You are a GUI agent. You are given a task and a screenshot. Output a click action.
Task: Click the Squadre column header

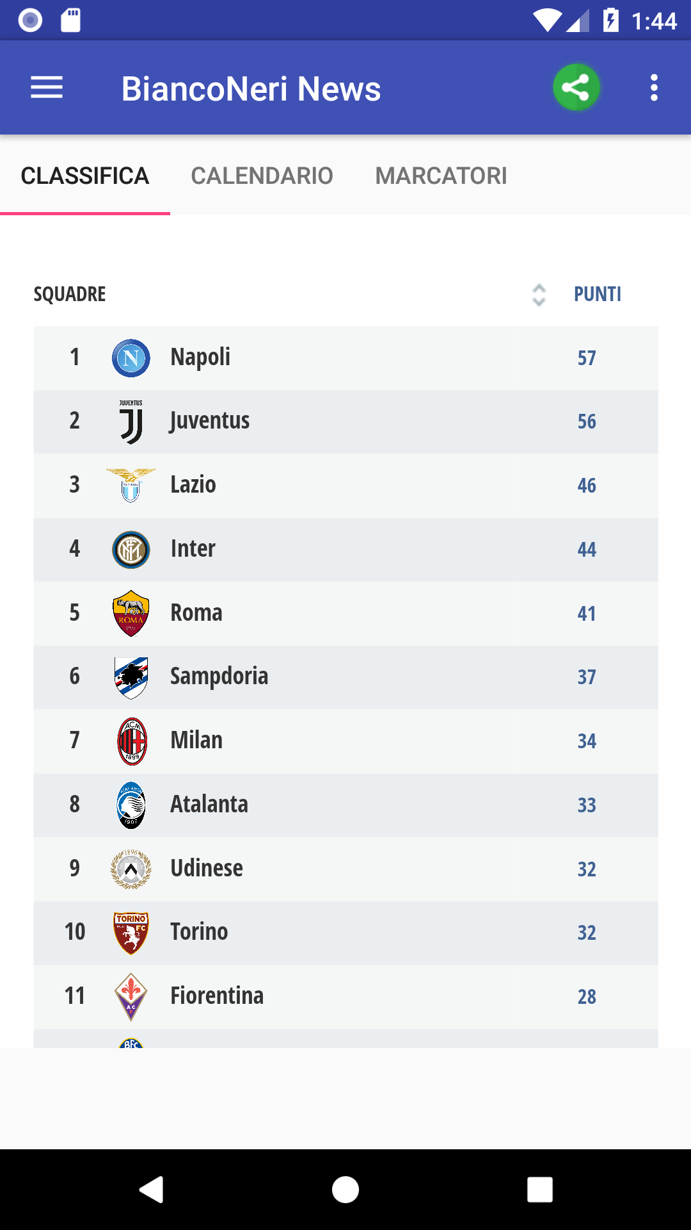(x=70, y=294)
